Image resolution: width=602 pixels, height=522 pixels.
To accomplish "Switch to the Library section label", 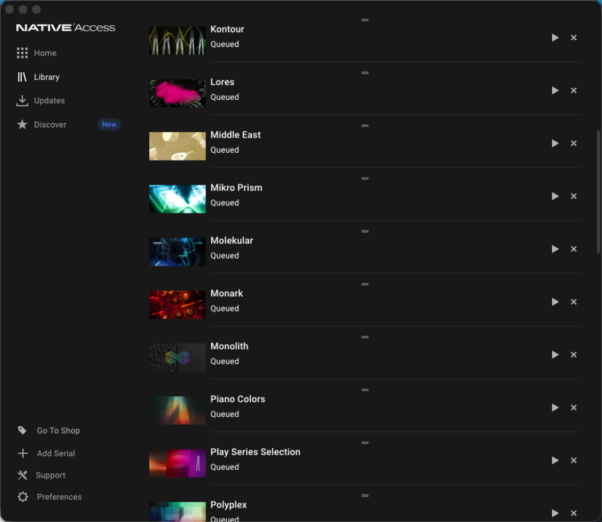I will (x=47, y=77).
